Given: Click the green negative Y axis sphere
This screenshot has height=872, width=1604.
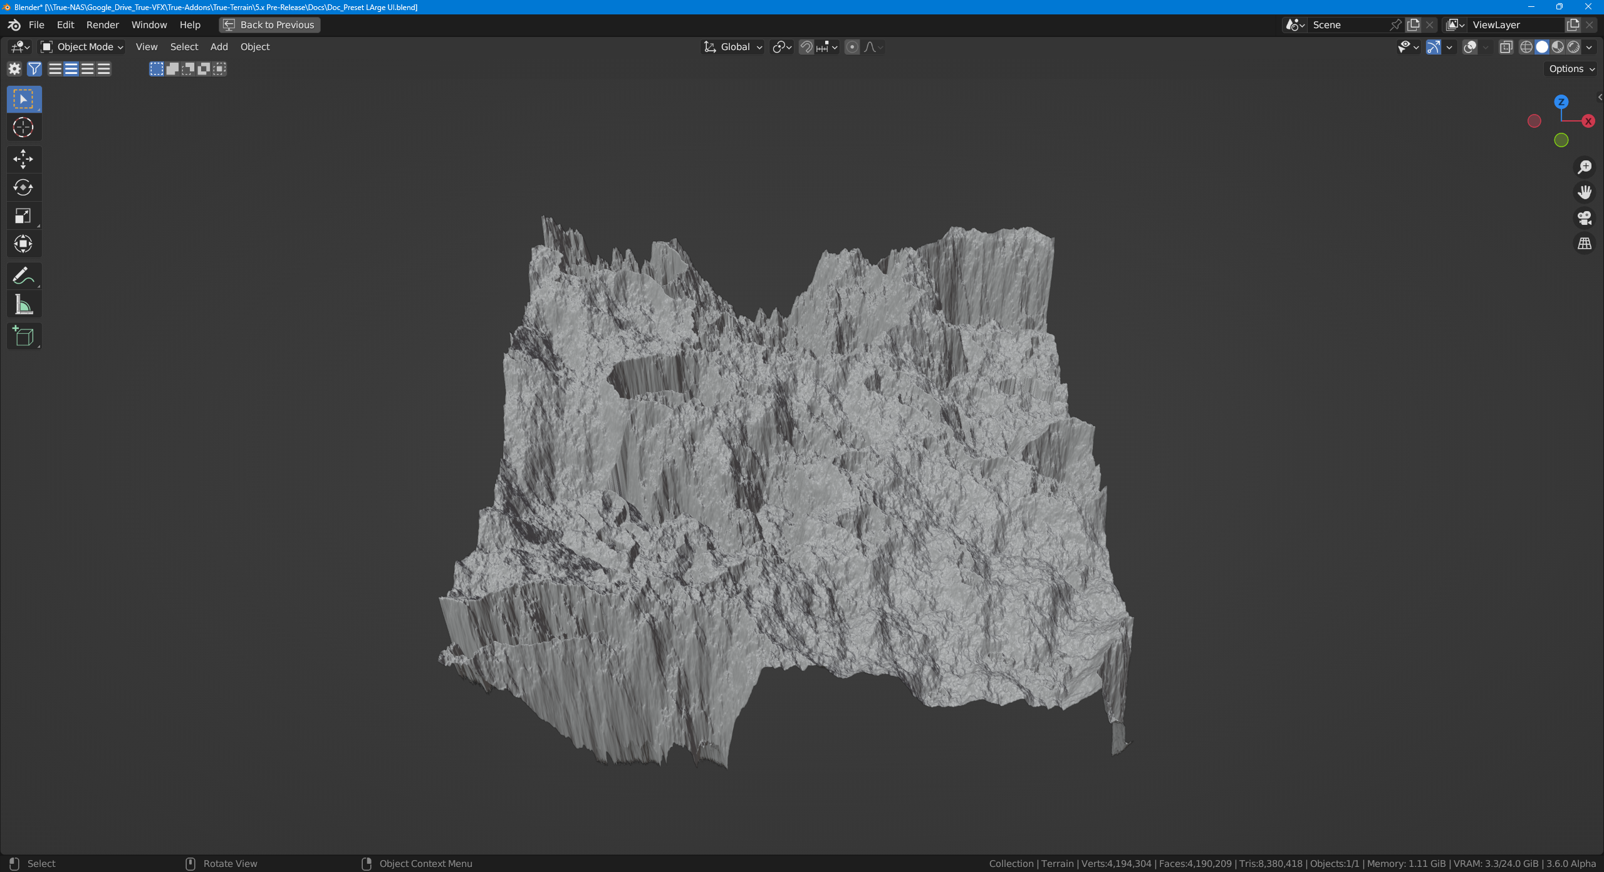Looking at the screenshot, I should [x=1561, y=140].
